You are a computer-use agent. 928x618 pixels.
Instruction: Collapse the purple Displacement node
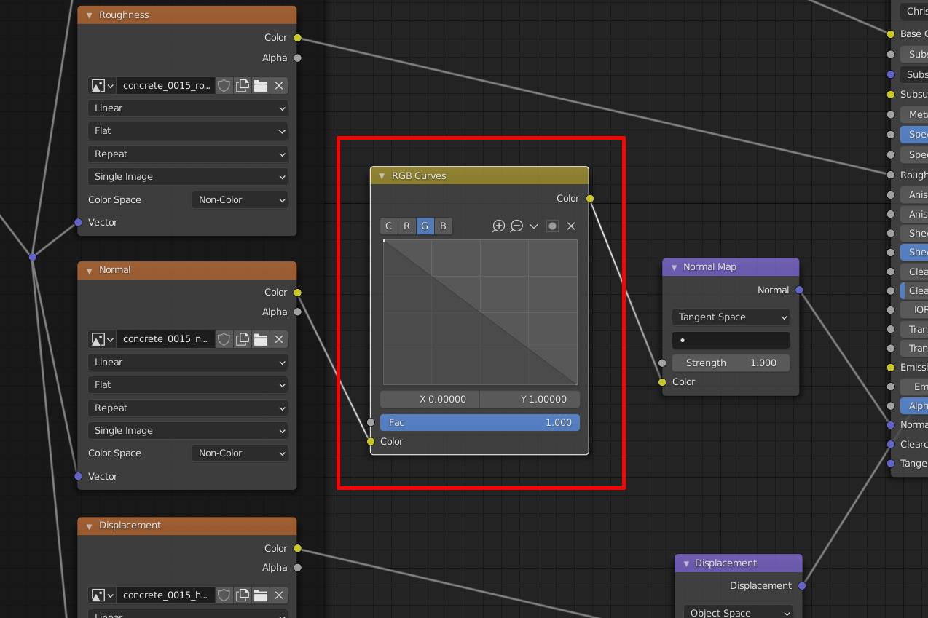[685, 563]
